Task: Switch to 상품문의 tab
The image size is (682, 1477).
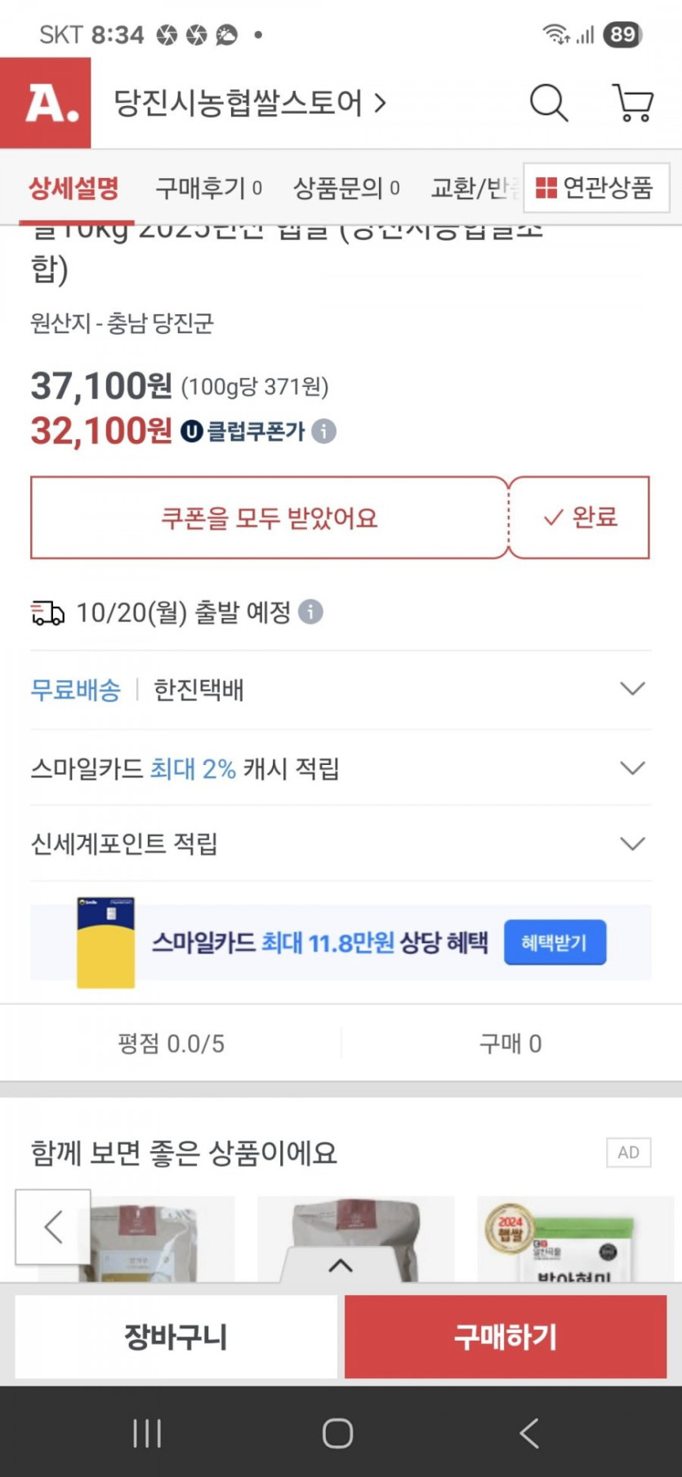Action: [345, 189]
